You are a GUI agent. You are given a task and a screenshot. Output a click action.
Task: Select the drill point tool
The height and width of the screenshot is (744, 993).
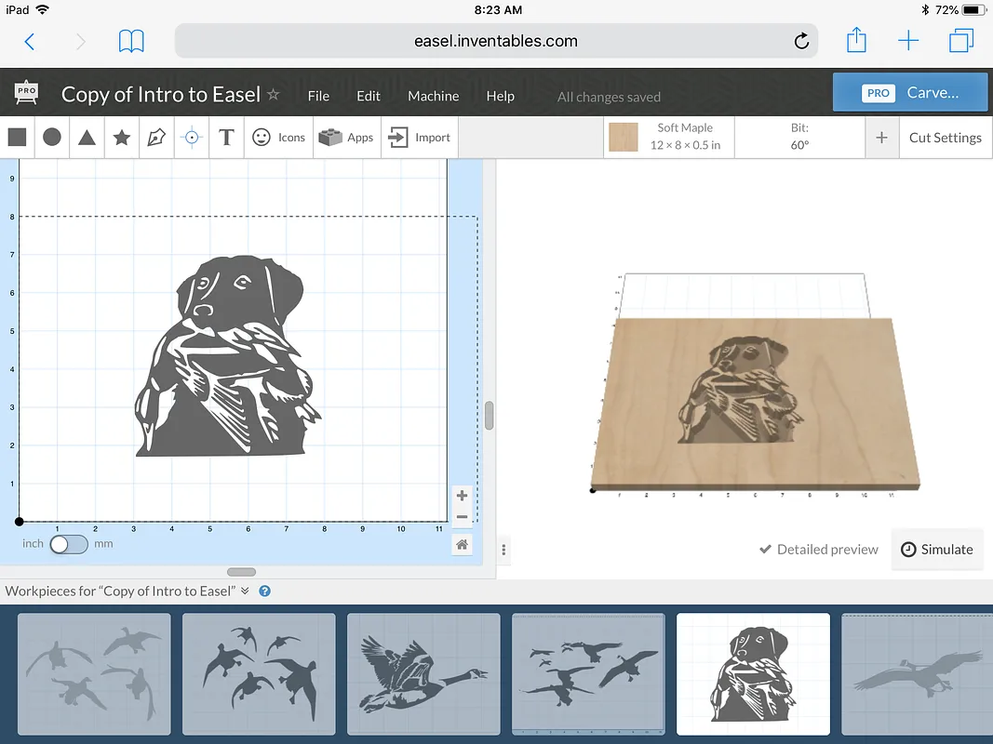pyautogui.click(x=192, y=138)
